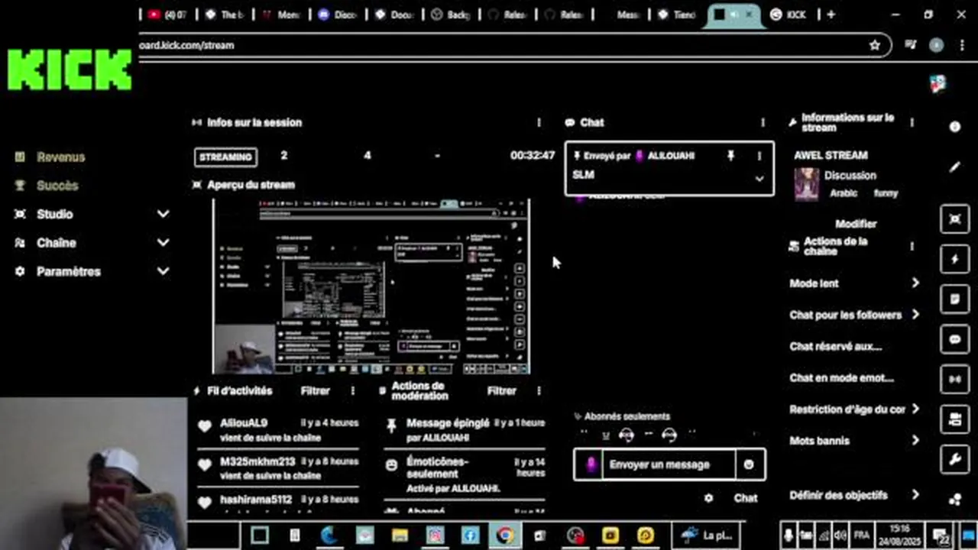The image size is (978, 550).
Task: Open Définir des objectifs option
Action: pyautogui.click(x=854, y=495)
